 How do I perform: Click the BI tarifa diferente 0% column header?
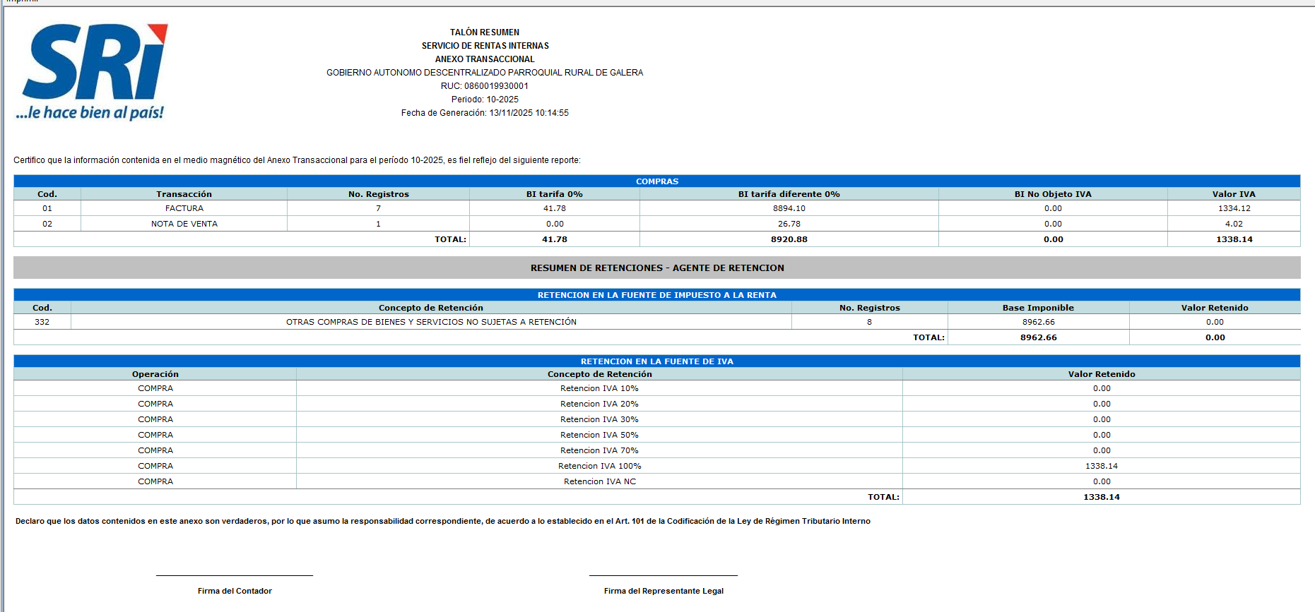coord(789,194)
